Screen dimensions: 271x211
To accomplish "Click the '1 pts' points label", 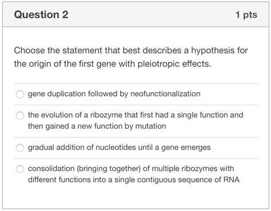I will [x=246, y=15].
